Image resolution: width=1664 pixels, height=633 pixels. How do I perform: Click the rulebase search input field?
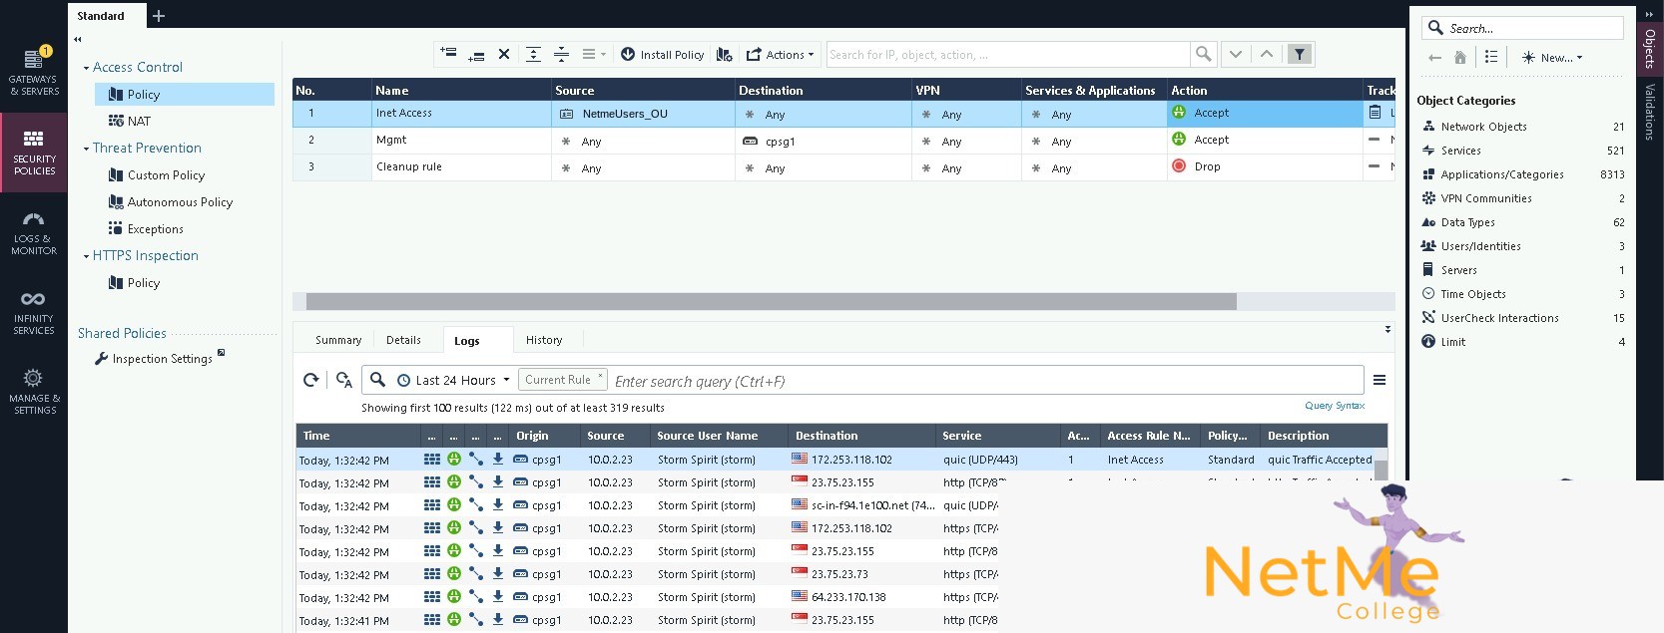1008,55
